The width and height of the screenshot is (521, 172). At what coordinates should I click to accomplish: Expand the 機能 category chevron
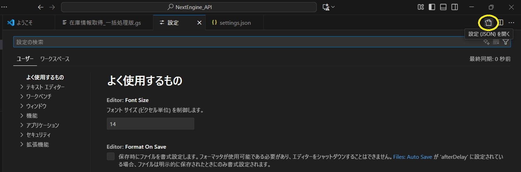click(22, 115)
